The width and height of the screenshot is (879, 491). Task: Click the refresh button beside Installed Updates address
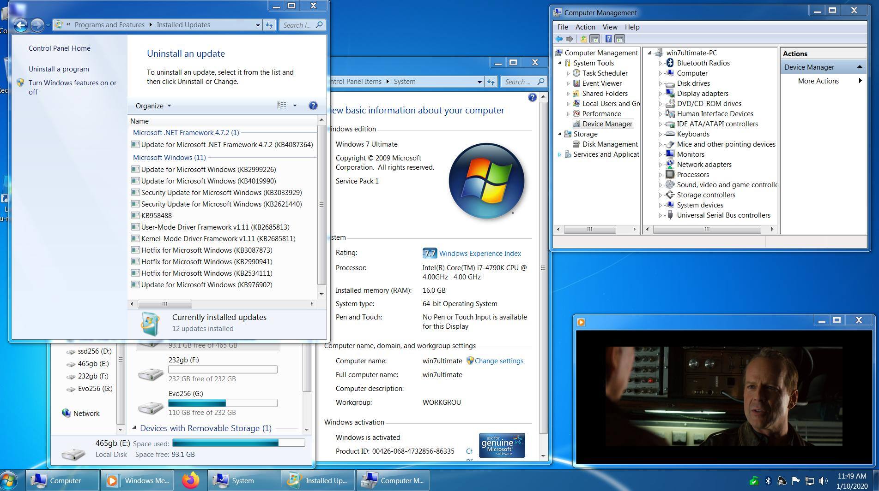[x=269, y=25]
